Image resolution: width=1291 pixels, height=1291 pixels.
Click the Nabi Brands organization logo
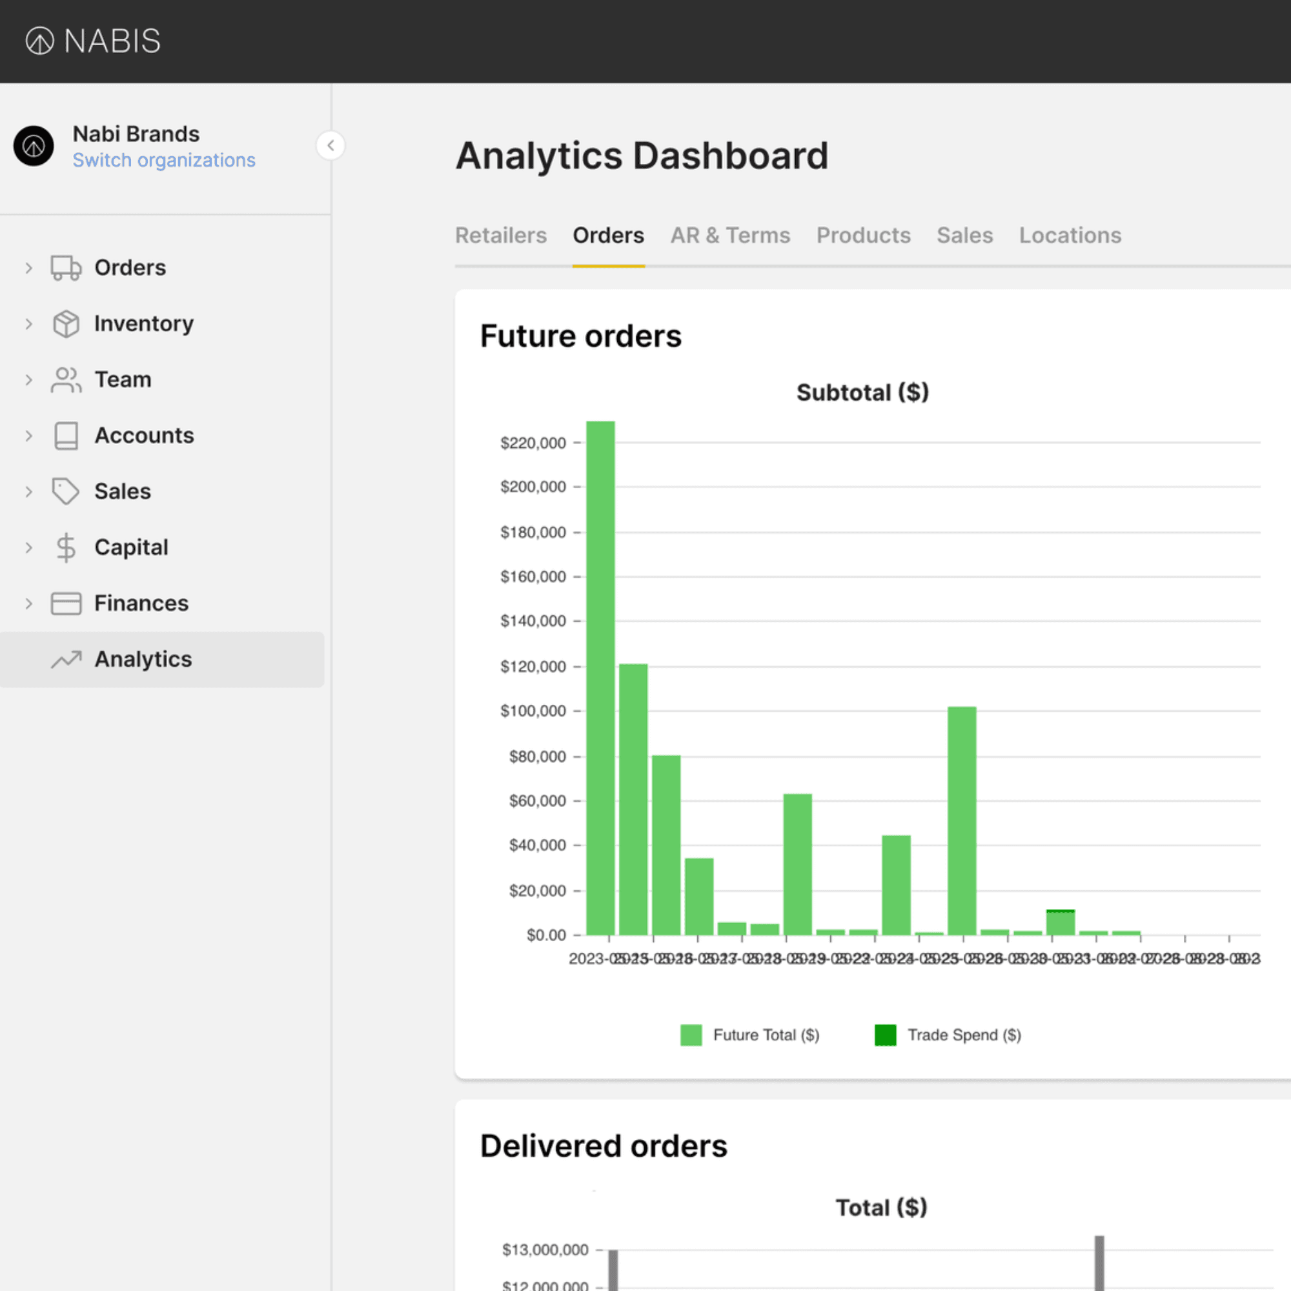[34, 146]
